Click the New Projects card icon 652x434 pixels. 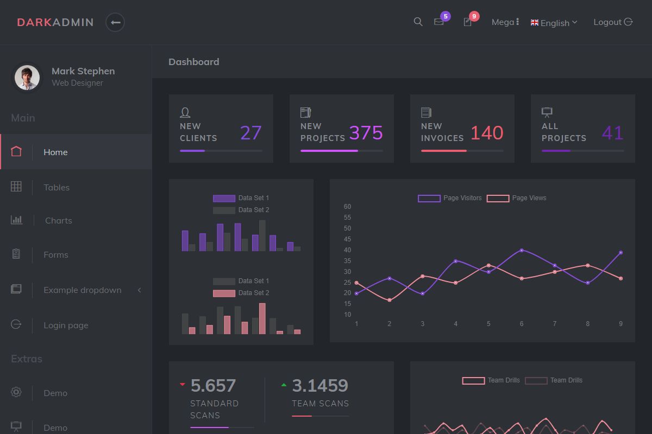(x=305, y=112)
